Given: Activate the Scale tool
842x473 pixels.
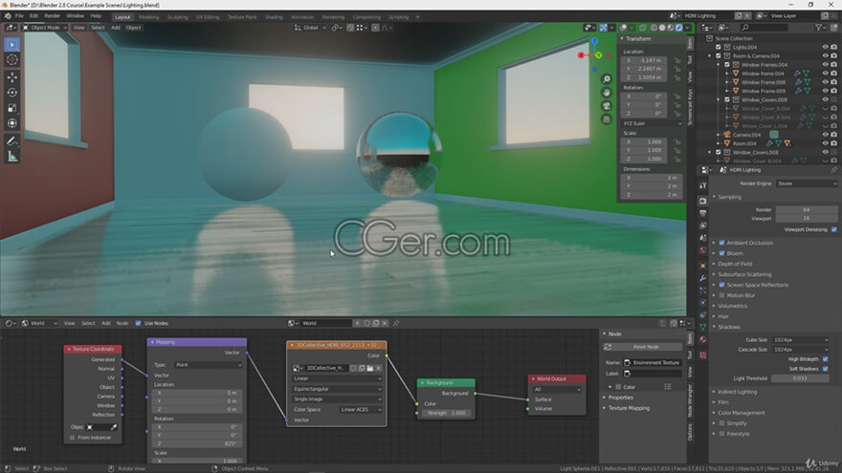Looking at the screenshot, I should click(11, 108).
